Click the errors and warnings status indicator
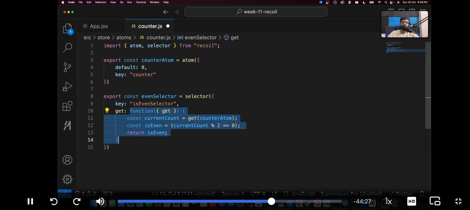The image size is (470, 210). coord(85,194)
